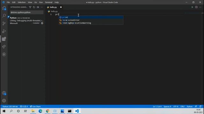
Task: Click the feedback icon in status bar
Action: pyautogui.click(x=196, y=106)
